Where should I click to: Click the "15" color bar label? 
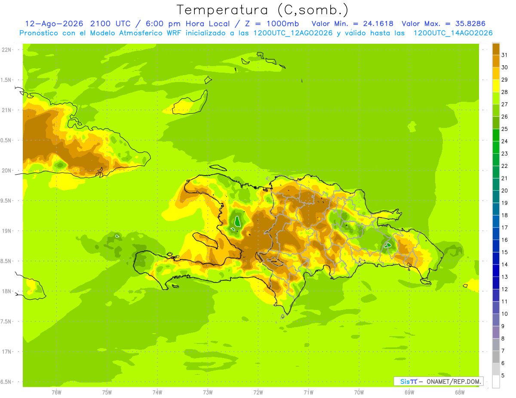pos(504,252)
